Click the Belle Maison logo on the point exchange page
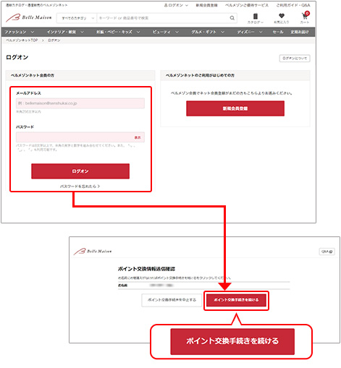Viewport: 341px width, 368px height. coord(93,252)
